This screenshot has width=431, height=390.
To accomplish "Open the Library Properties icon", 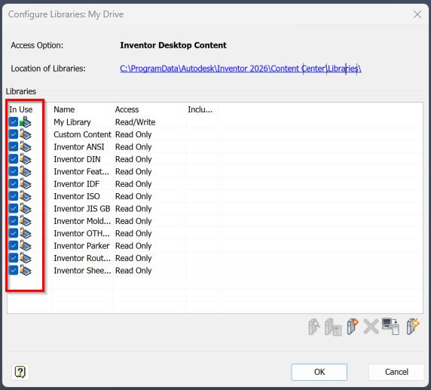I will [x=333, y=327].
